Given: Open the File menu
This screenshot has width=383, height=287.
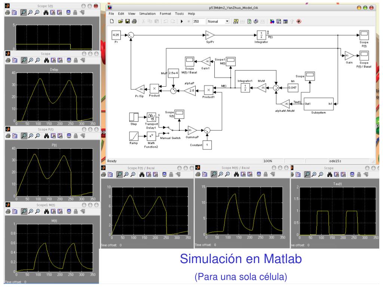Looking at the screenshot, I should tap(111, 14).
